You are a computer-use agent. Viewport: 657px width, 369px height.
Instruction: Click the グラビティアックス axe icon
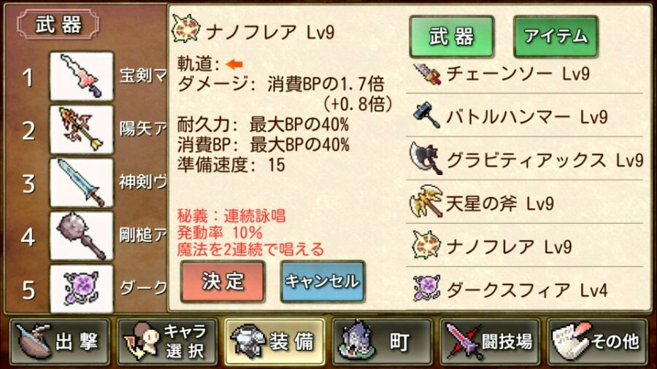point(426,158)
